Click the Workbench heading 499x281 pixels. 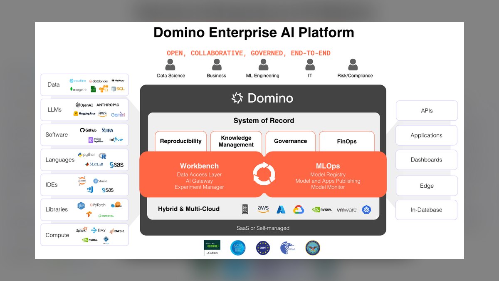click(199, 166)
